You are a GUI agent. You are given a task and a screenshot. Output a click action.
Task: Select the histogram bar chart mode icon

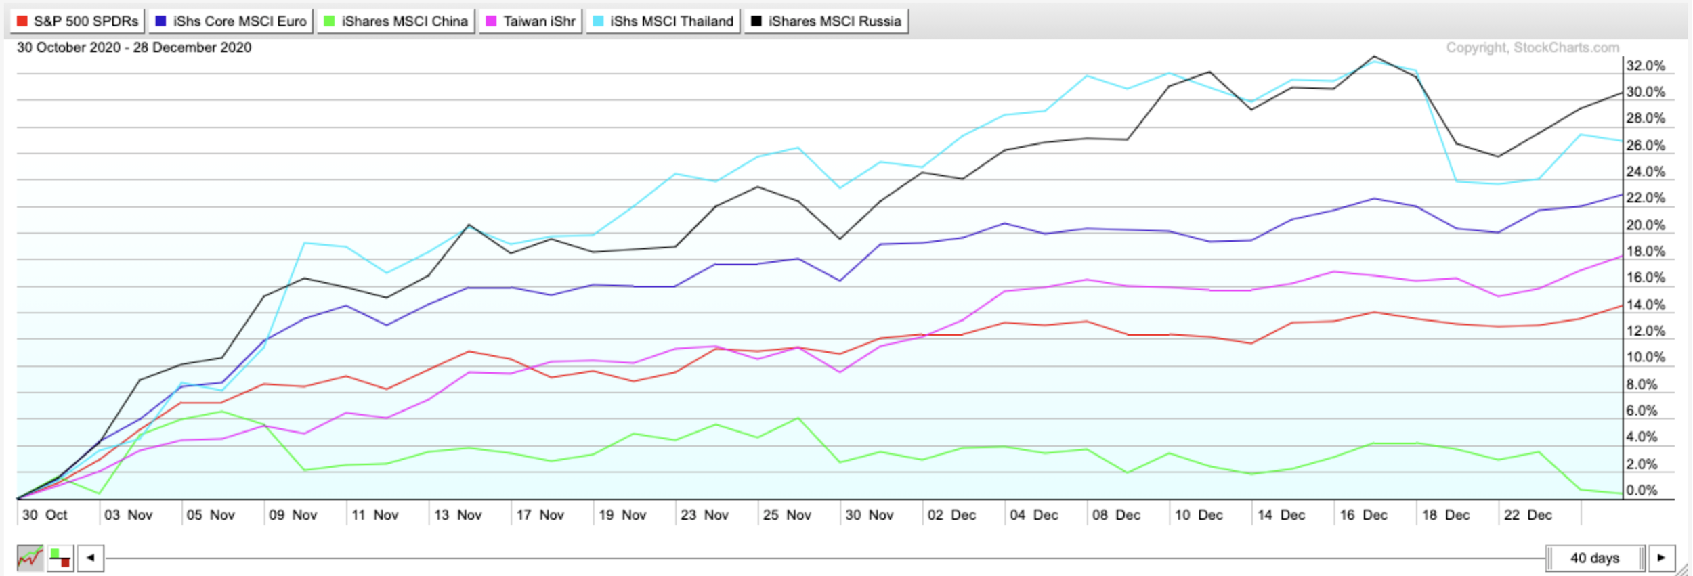coord(60,558)
